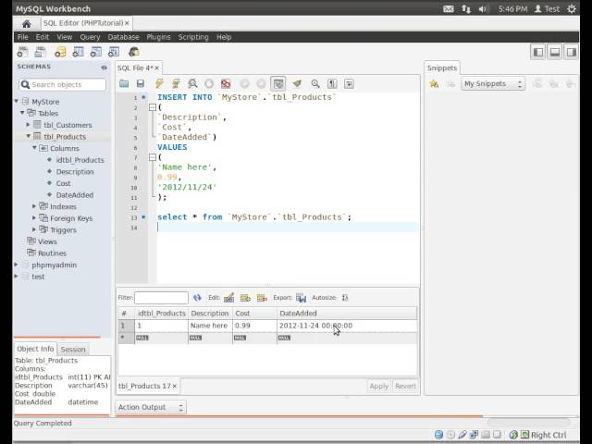Click the schemas panel refresh icon
This screenshot has width=592, height=444.
104,68
